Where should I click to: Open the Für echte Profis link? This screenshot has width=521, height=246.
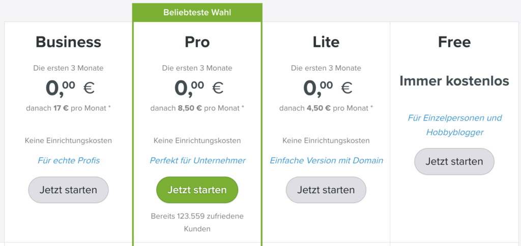pyautogui.click(x=69, y=161)
